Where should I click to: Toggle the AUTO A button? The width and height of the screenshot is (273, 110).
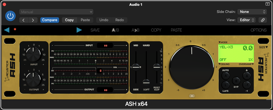click(x=226, y=76)
